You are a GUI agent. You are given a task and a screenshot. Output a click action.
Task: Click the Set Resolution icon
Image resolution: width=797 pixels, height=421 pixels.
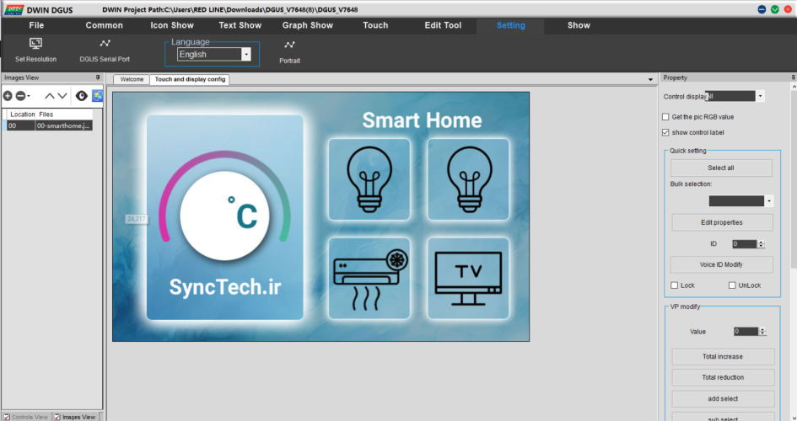pos(35,44)
